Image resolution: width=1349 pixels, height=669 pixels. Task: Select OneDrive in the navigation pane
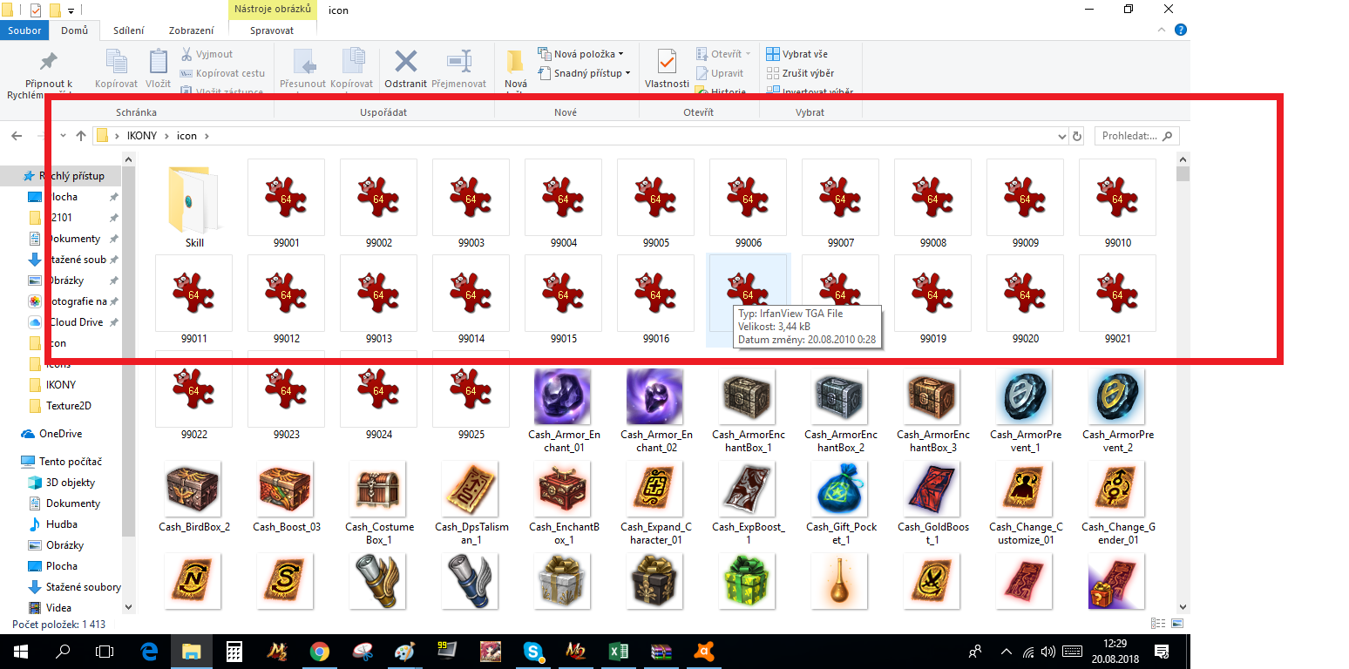point(60,434)
